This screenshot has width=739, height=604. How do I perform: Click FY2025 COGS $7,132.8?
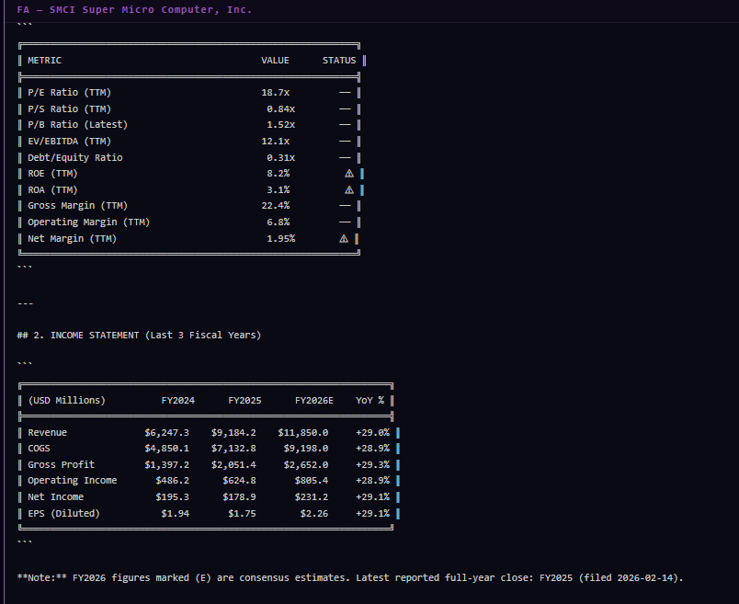[233, 449]
